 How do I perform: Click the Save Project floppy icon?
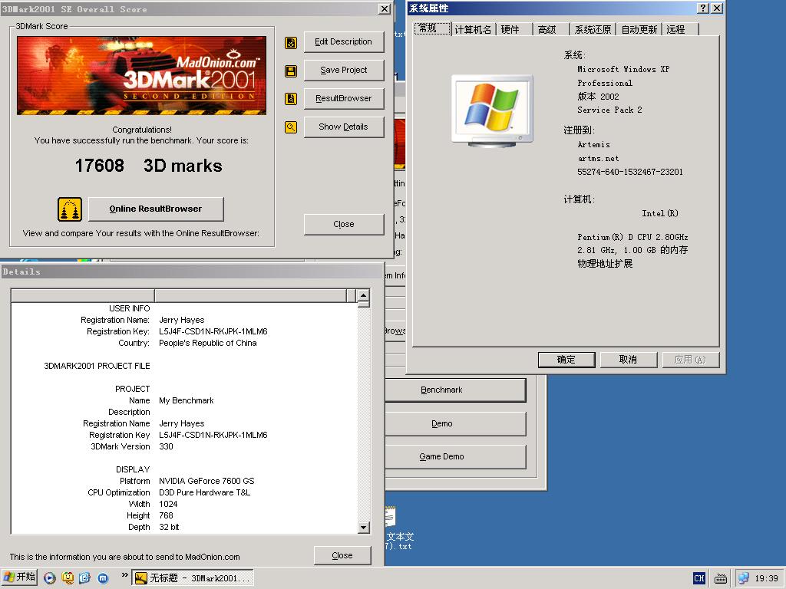[291, 71]
